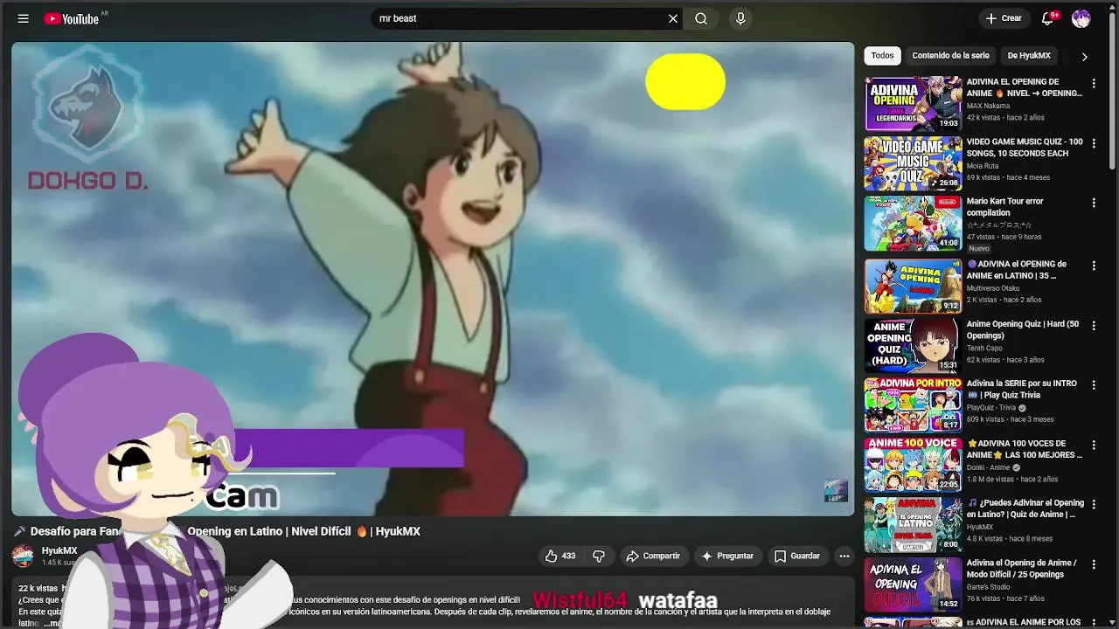
Task: Visit MAX Nakama channel name
Action: 988,106
